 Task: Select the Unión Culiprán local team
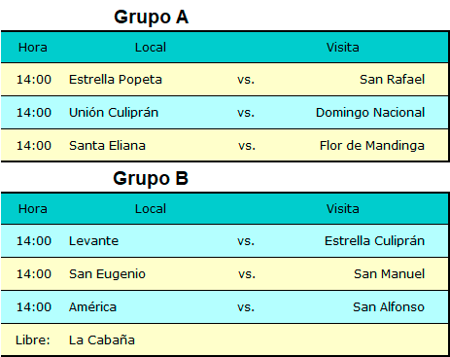tap(114, 113)
